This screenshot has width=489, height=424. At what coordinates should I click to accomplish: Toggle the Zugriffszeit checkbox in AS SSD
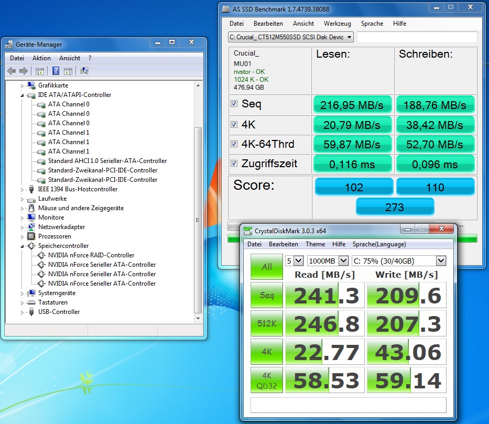[234, 163]
